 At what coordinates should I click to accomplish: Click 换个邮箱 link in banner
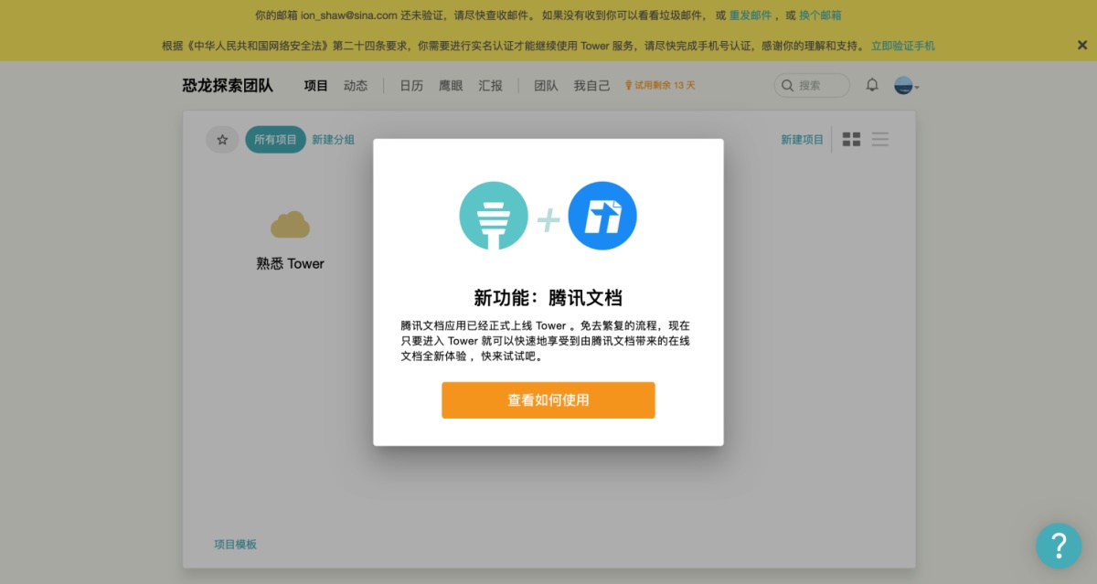(820, 16)
